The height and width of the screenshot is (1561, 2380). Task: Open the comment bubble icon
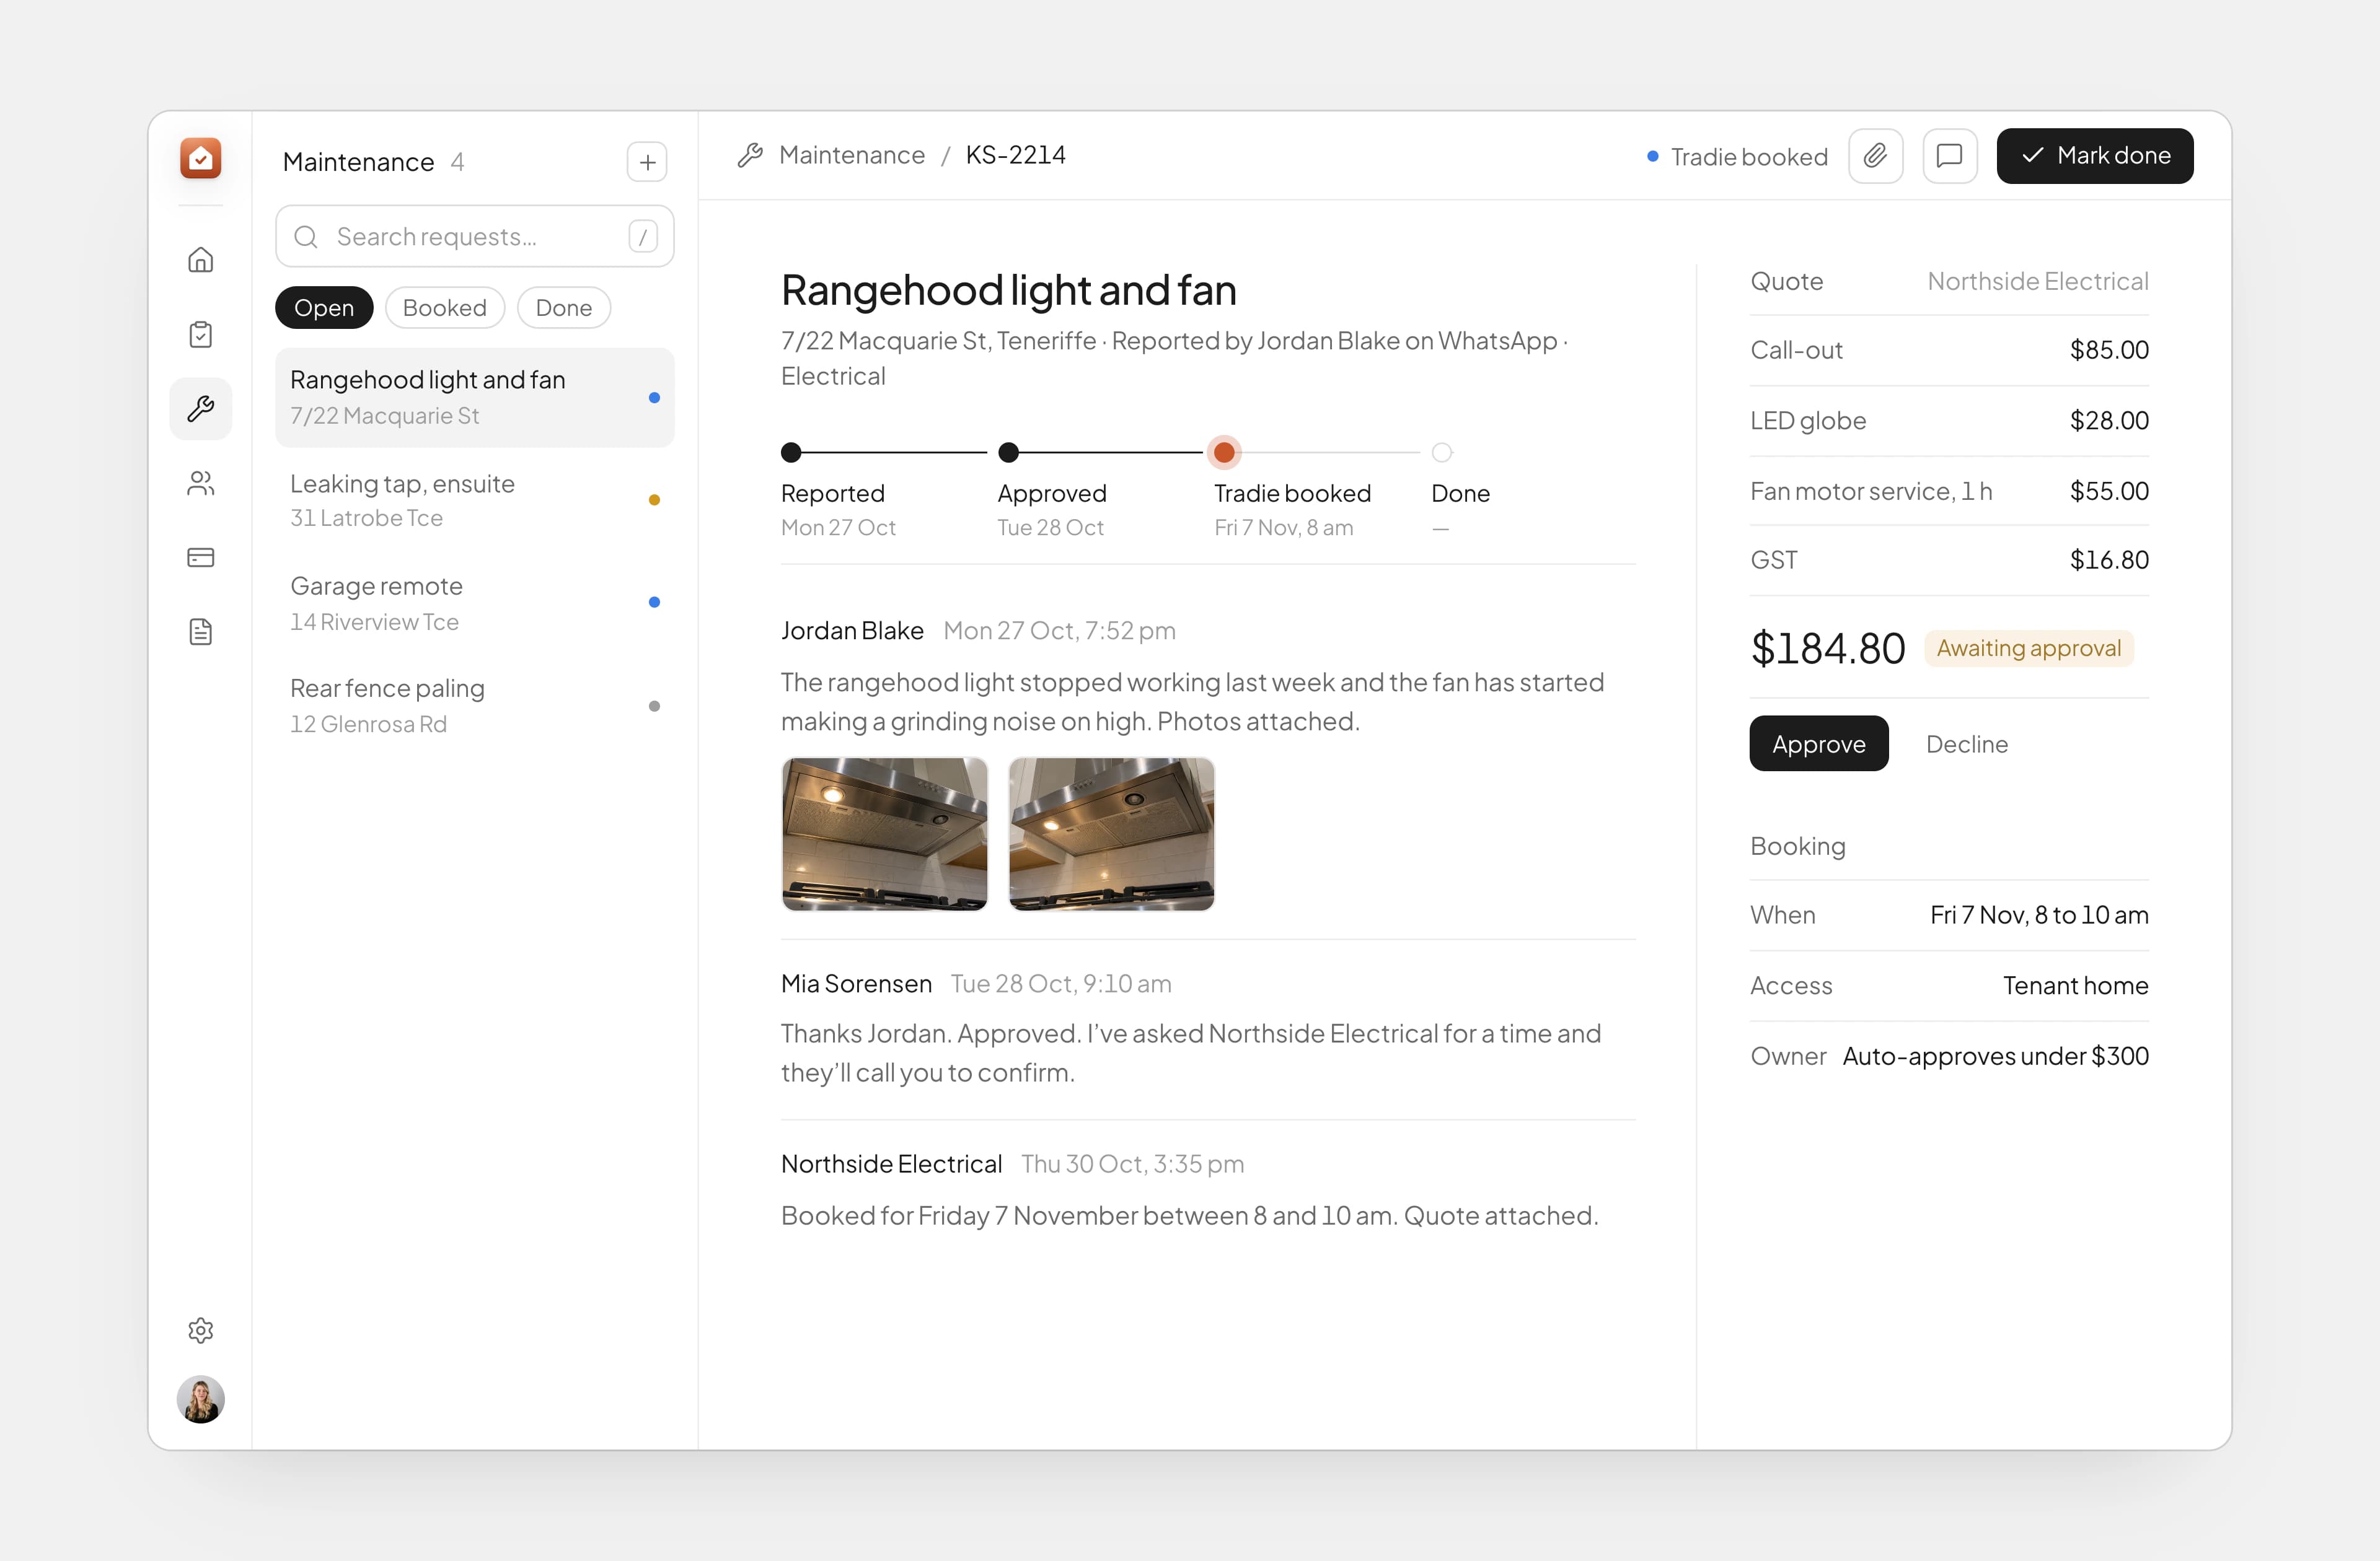[x=1949, y=156]
